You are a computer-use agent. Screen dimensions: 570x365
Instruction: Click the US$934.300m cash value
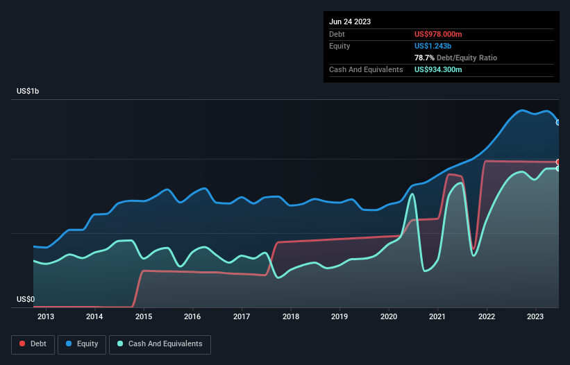coord(438,69)
